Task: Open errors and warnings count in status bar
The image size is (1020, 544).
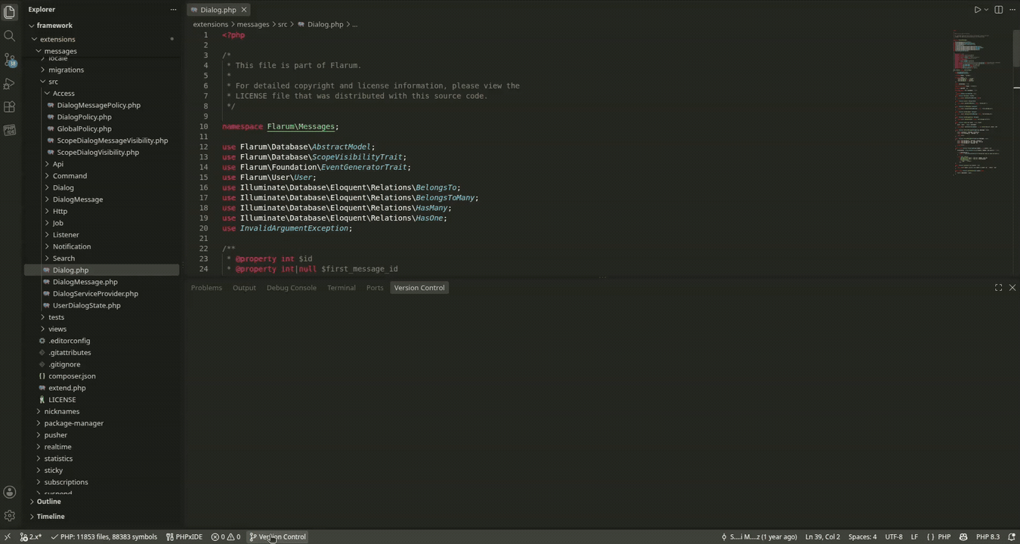Action: (226, 537)
